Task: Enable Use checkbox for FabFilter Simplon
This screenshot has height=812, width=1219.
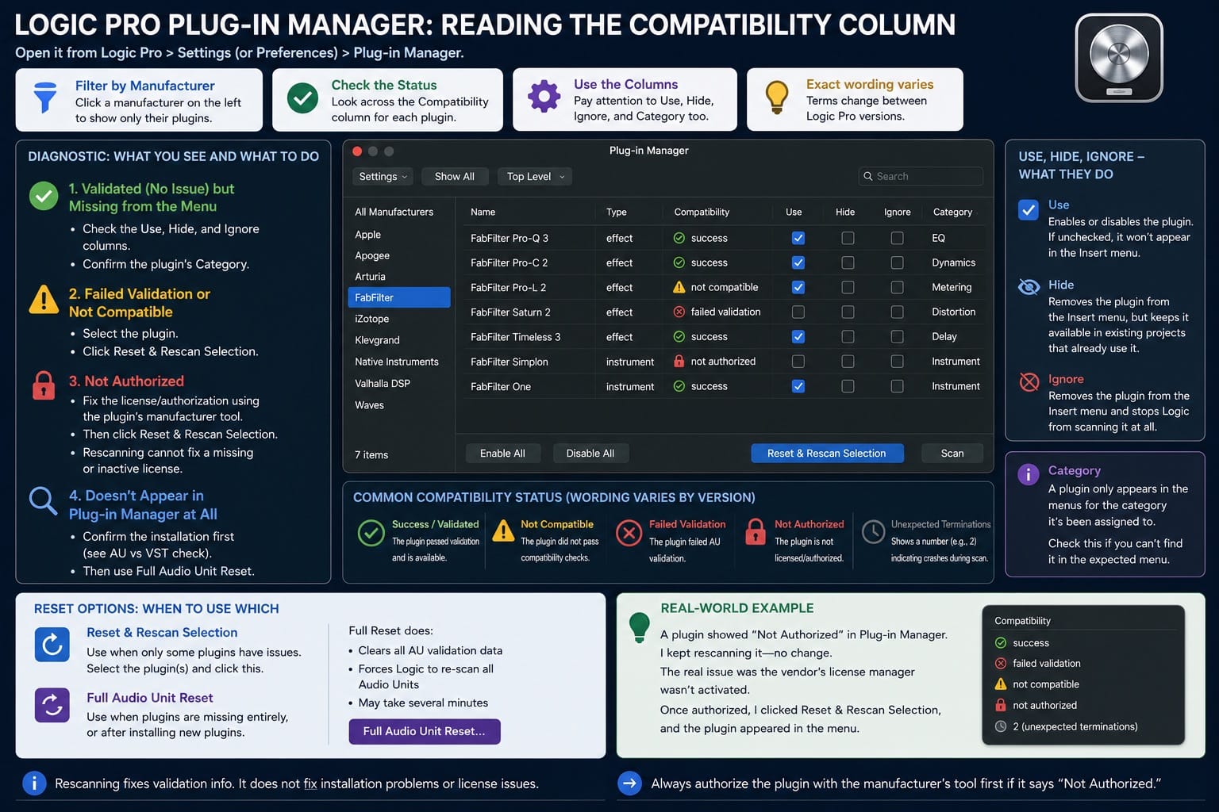Action: coord(798,361)
